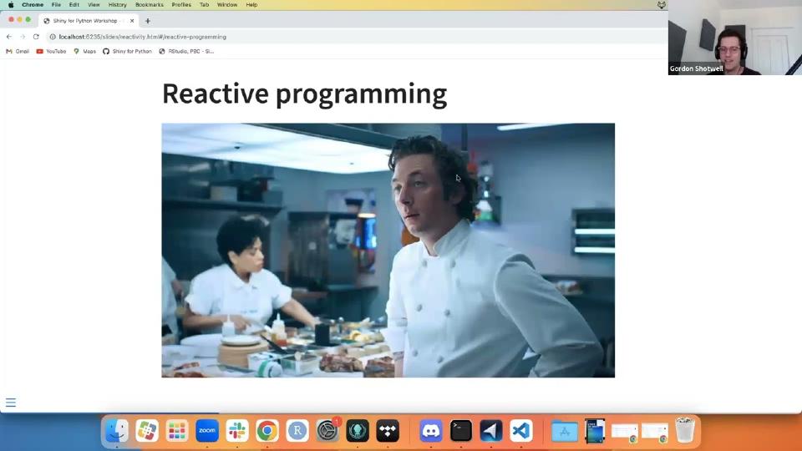Open System Preferences from the dock
Viewport: 802px width, 451px height.
pos(327,431)
